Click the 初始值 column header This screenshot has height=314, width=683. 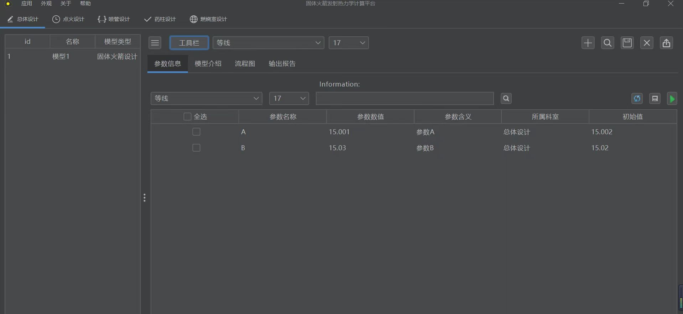pyautogui.click(x=633, y=116)
